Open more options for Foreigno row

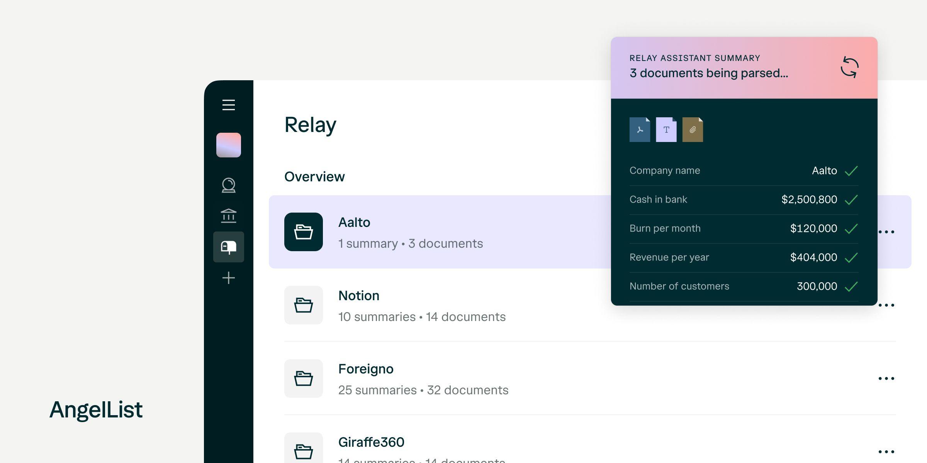pos(886,379)
